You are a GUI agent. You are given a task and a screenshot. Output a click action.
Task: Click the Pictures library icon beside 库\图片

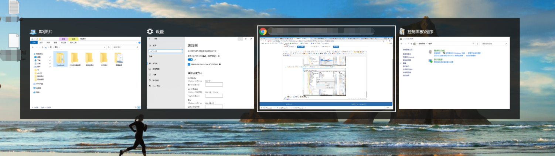click(x=33, y=32)
